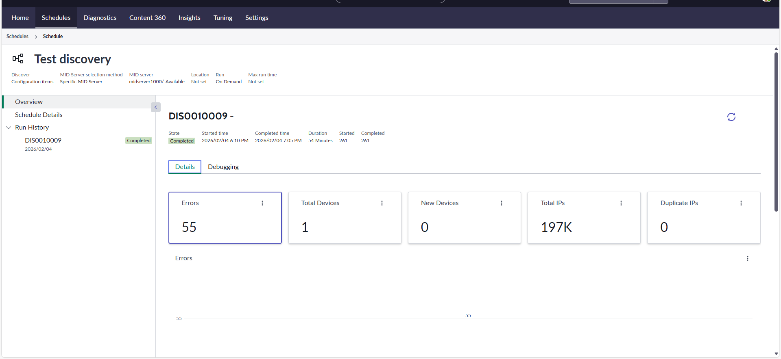781x359 pixels.
Task: Select the Total Devices summary card
Action: 345,218
